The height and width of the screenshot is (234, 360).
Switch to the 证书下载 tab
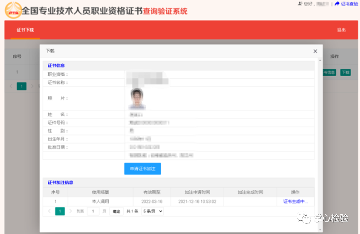tap(25, 30)
